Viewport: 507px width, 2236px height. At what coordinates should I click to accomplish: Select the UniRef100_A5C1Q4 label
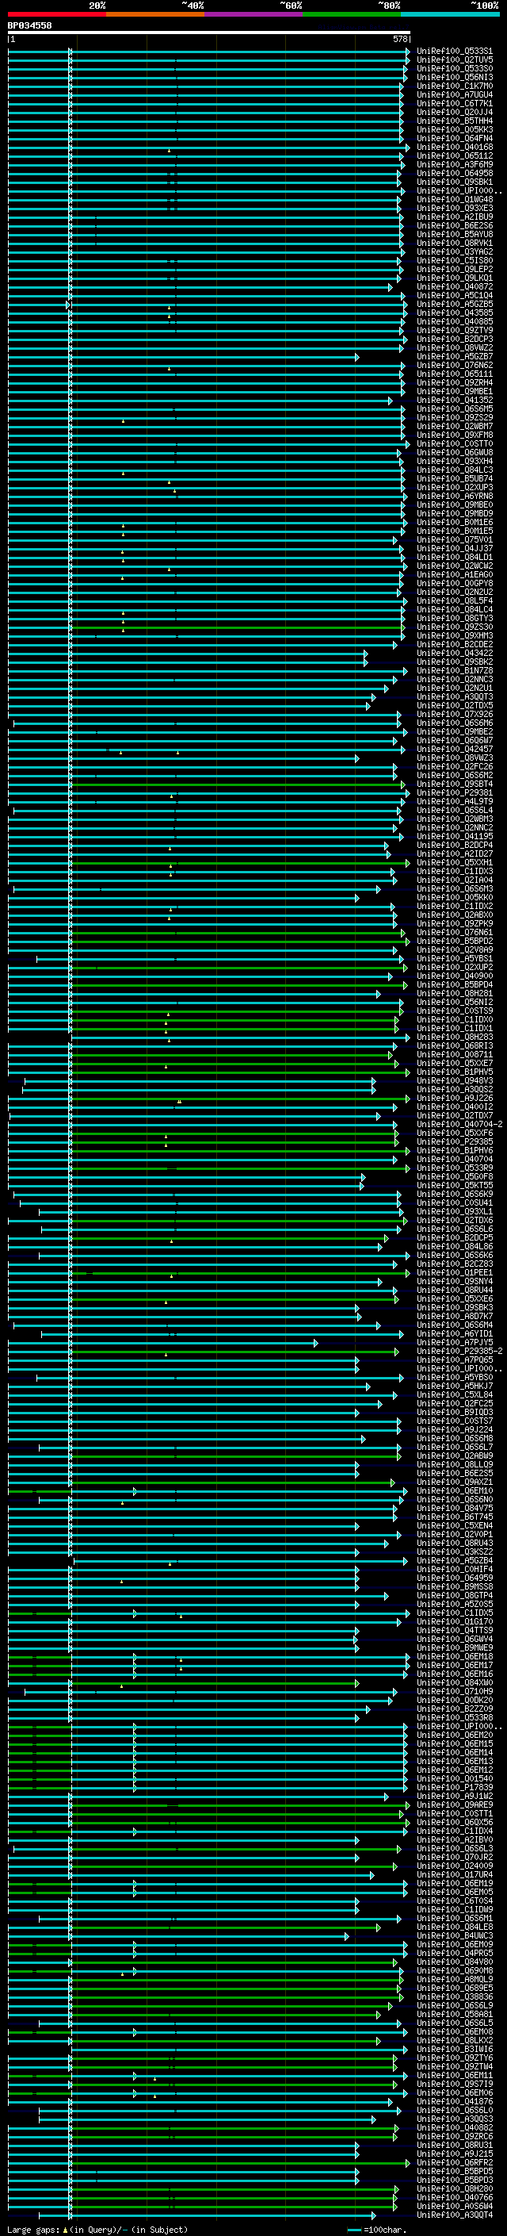(455, 295)
